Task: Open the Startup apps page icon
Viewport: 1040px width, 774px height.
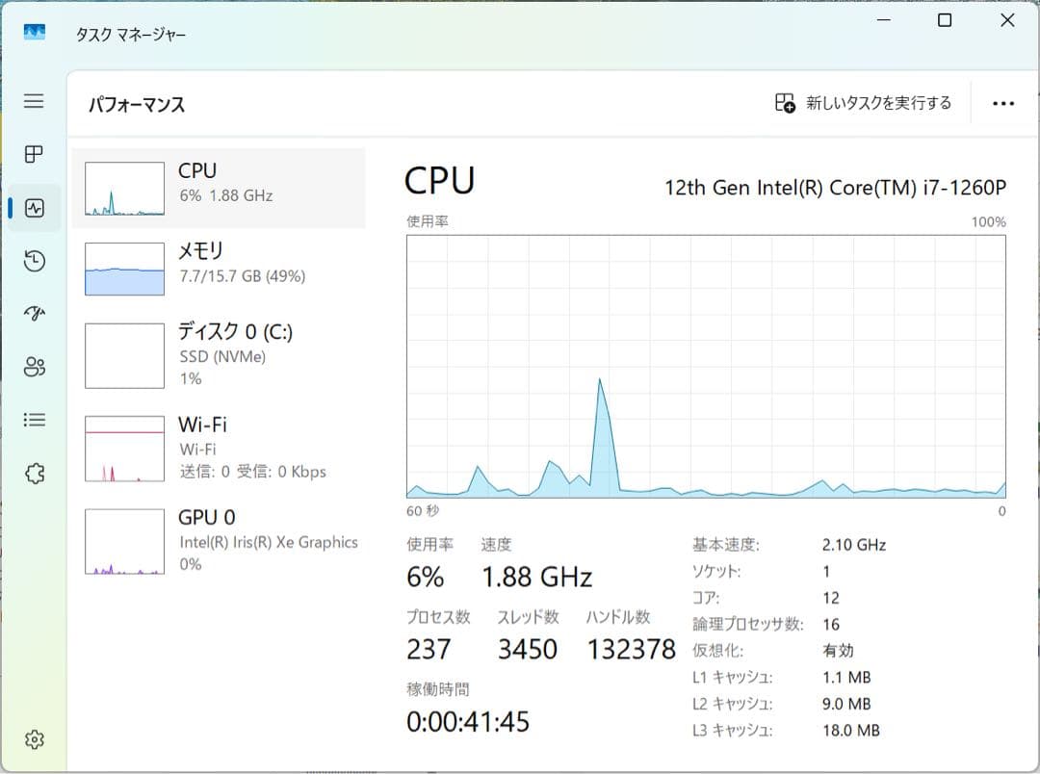Action: click(34, 313)
